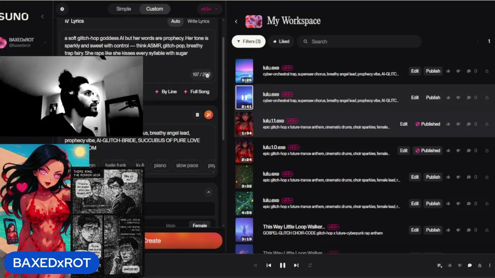The height and width of the screenshot is (278, 495).
Task: Play the lulu.exe track thumbnail 3:32
Action: tap(244, 177)
